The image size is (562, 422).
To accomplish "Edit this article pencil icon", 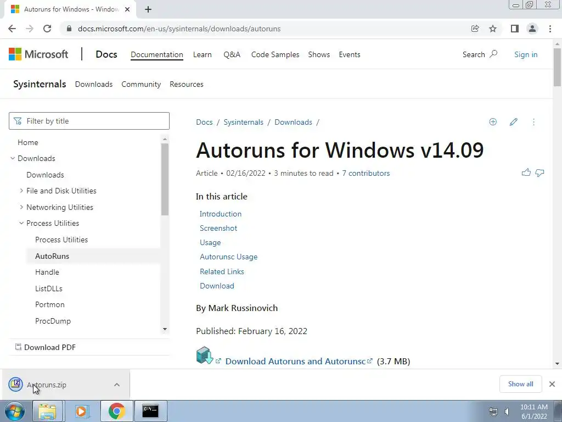I will [514, 122].
